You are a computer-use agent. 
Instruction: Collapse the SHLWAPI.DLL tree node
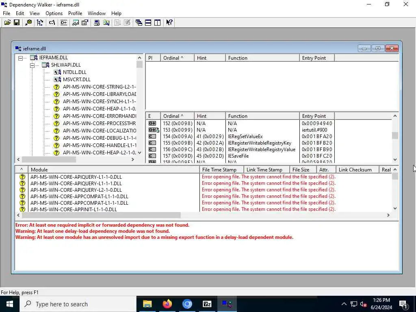[x=32, y=65]
